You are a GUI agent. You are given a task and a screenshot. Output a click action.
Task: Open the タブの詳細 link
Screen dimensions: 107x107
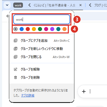pyautogui.click(x=28, y=96)
